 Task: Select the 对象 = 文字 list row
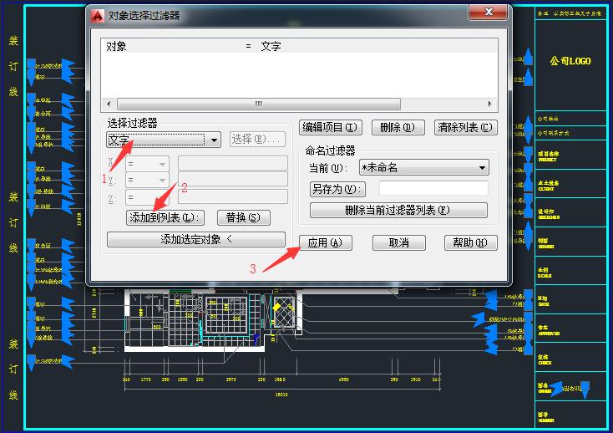[x=299, y=47]
